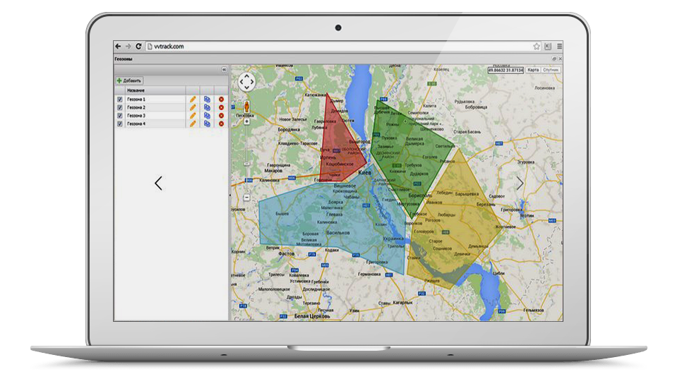Switch map to Спутник view

(551, 70)
